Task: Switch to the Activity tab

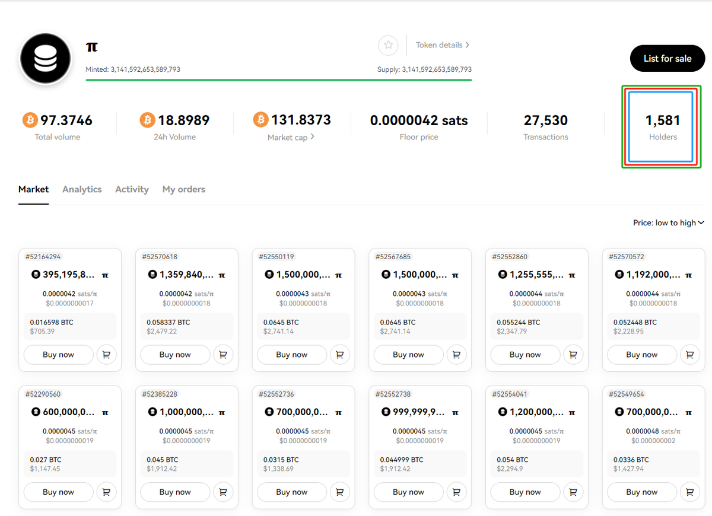Action: [132, 189]
